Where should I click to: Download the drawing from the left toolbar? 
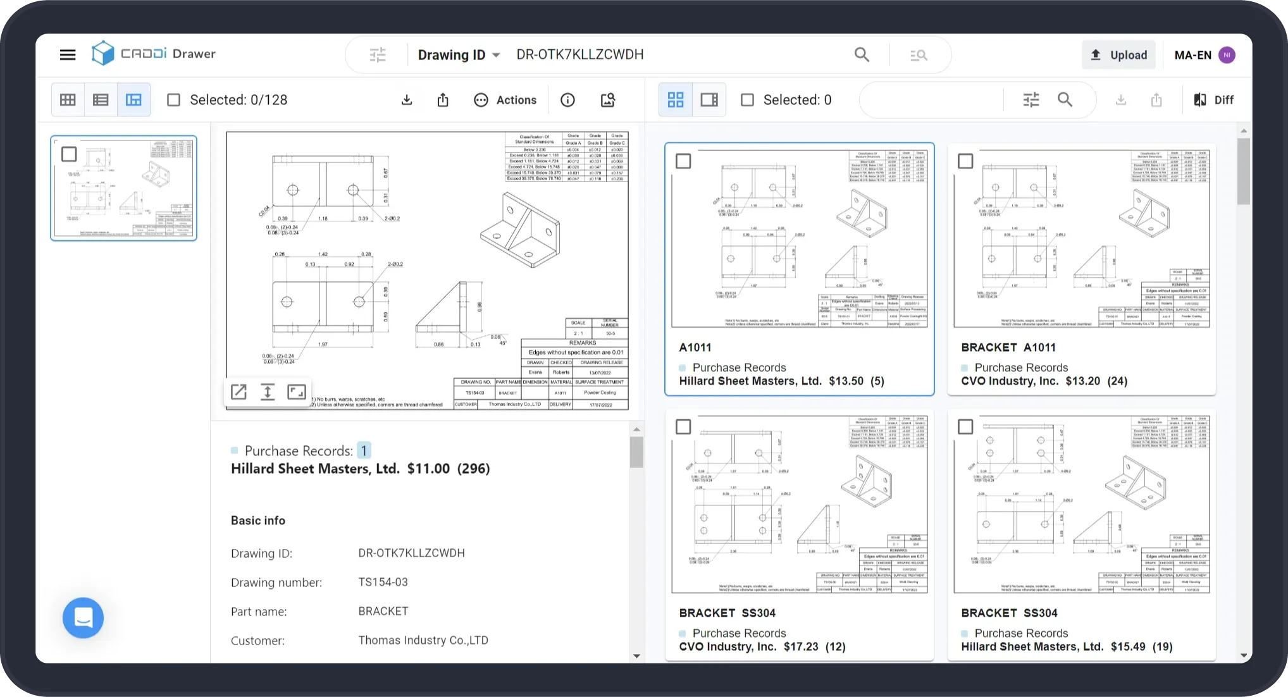tap(407, 100)
